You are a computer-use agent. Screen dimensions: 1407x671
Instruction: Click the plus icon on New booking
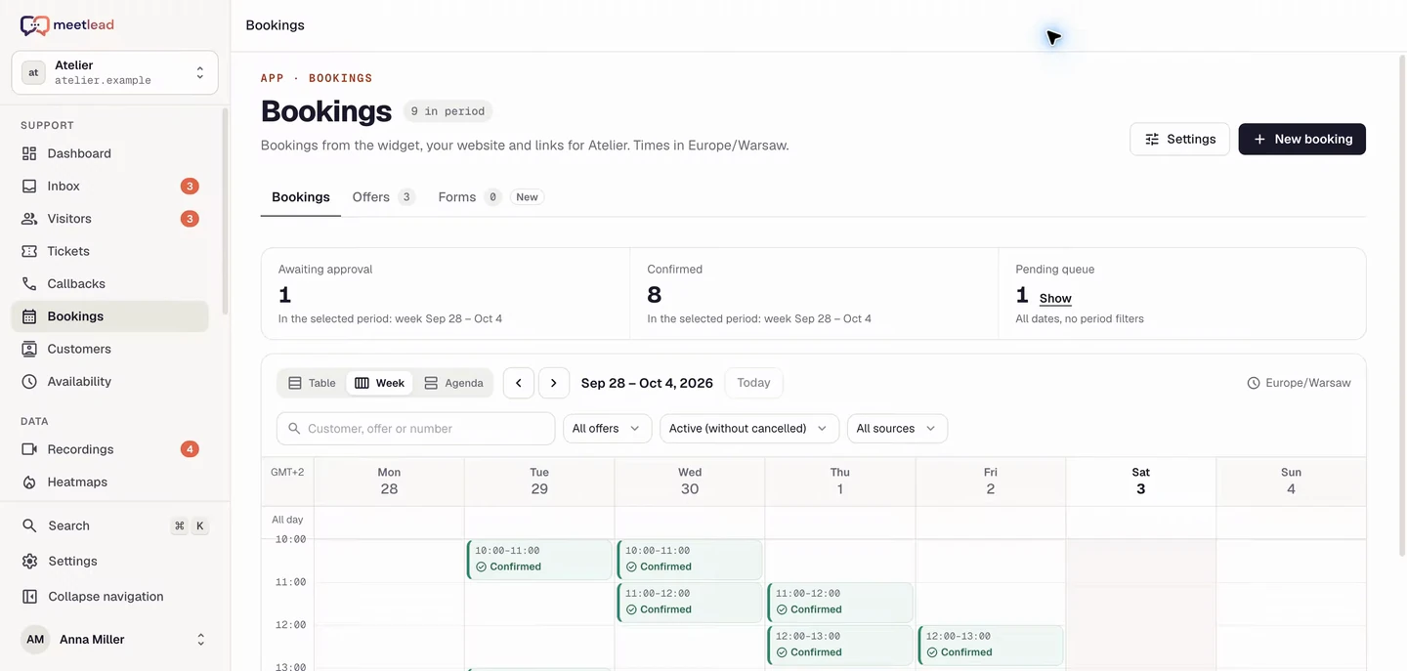[1259, 139]
